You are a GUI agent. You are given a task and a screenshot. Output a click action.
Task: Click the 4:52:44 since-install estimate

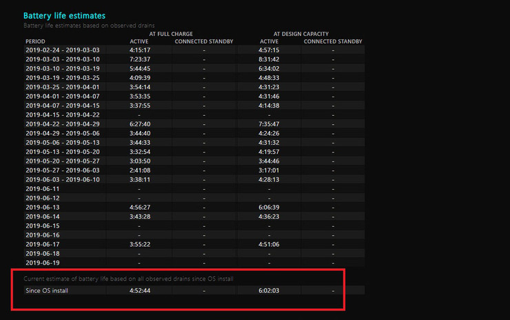[x=140, y=290]
